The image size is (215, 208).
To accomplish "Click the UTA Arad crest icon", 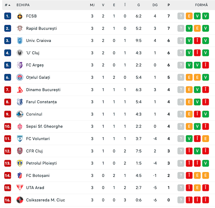I will (20, 188).
